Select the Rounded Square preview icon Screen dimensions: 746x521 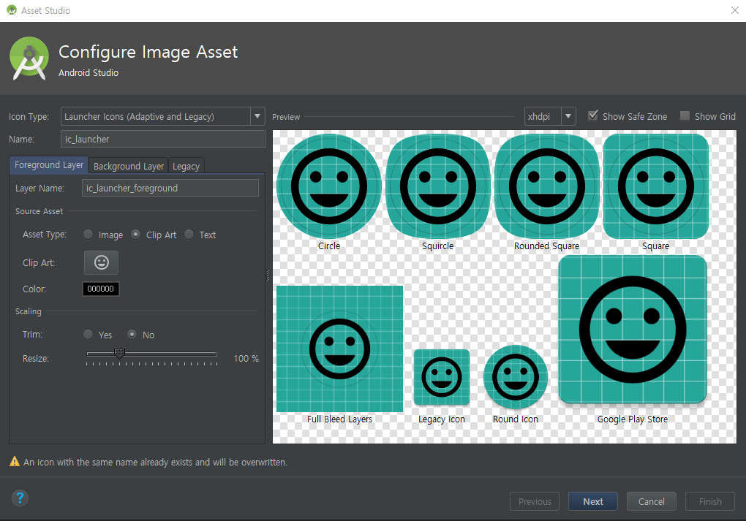point(546,186)
